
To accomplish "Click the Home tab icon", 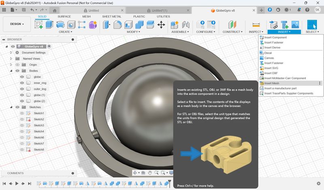I will [x=55, y=11].
